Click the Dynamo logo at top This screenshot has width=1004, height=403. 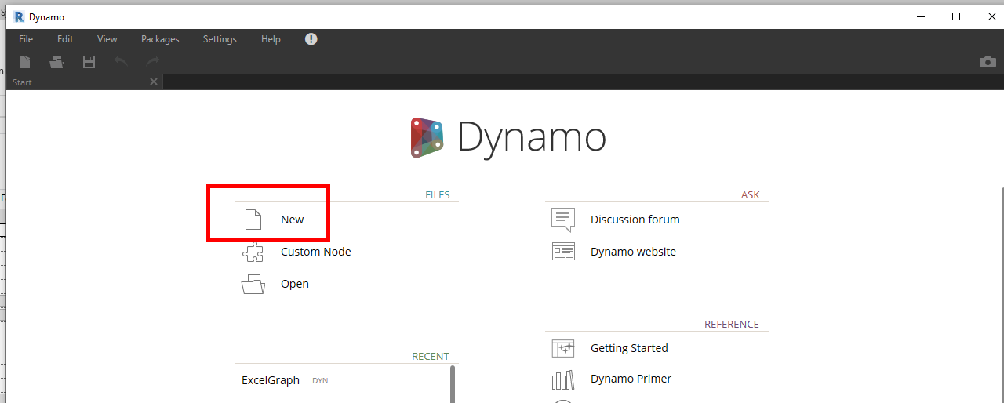pyautogui.click(x=508, y=137)
